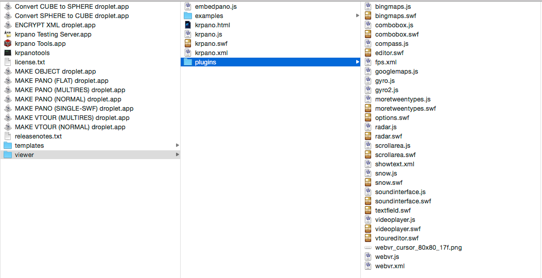Select the scrollarea.swf file

[395, 155]
